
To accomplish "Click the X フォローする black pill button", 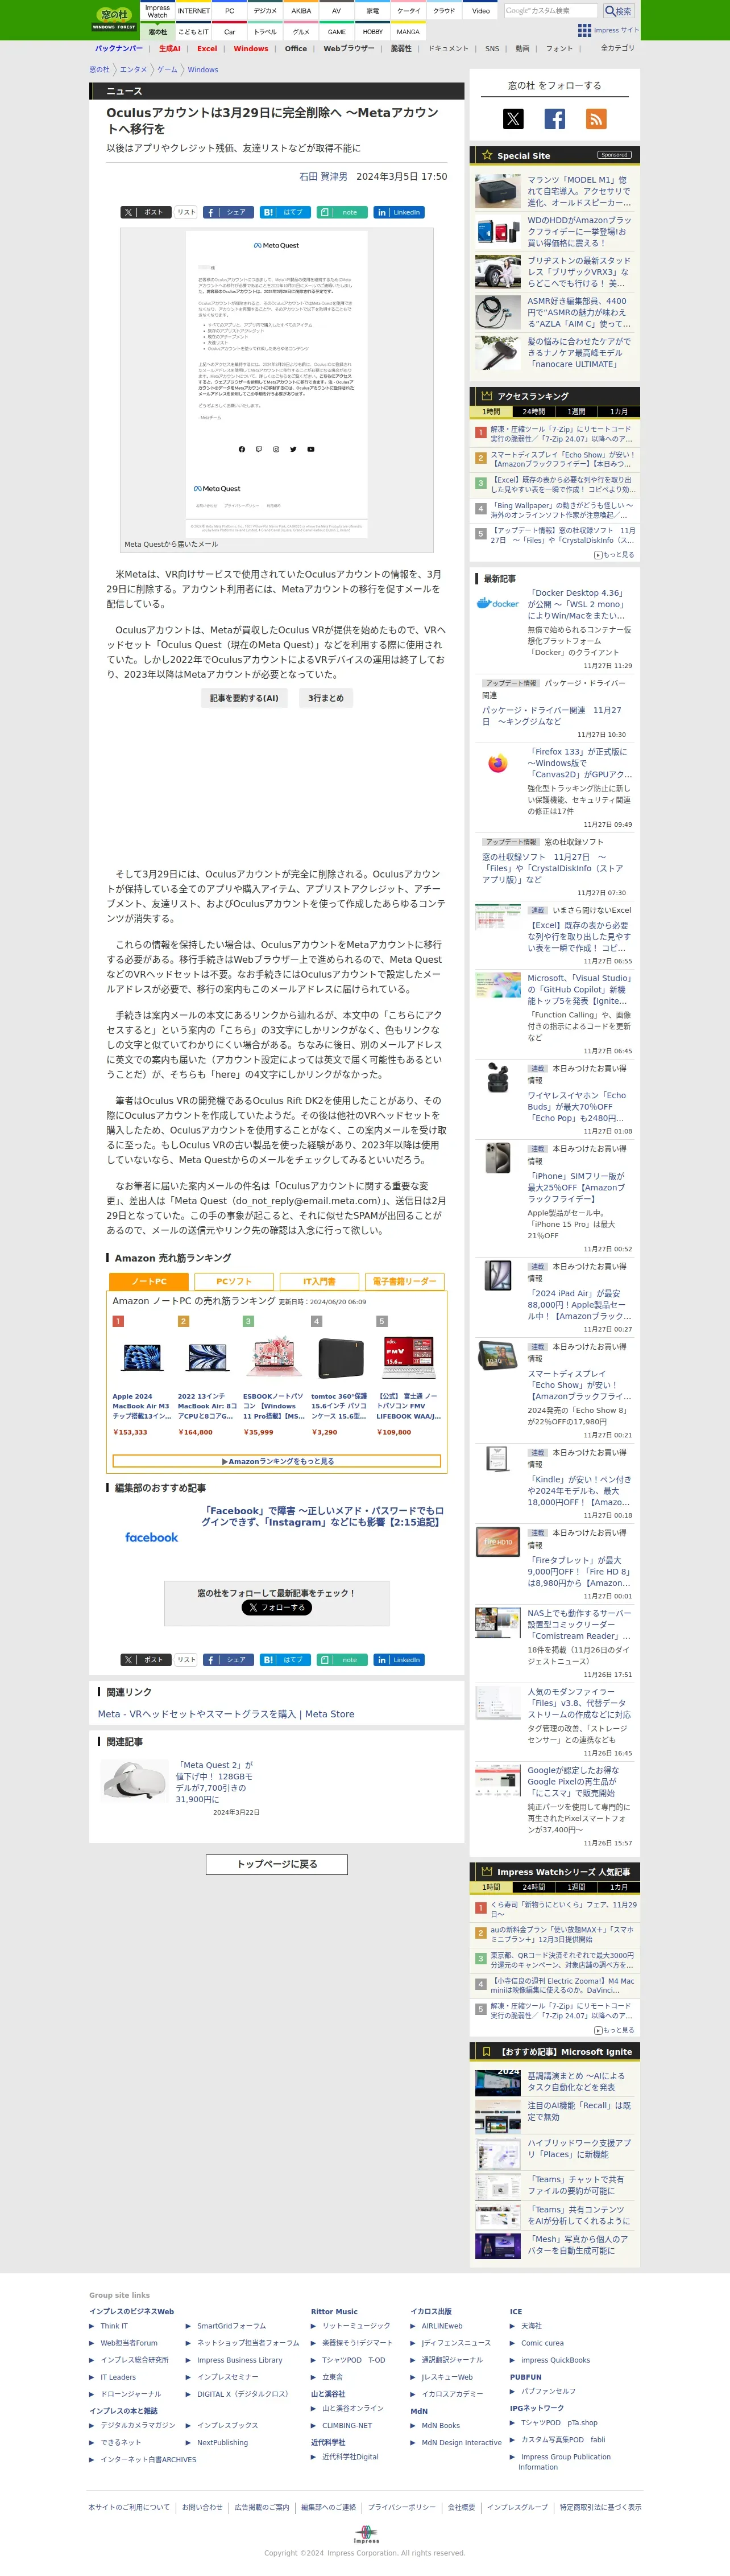I will tap(277, 1607).
